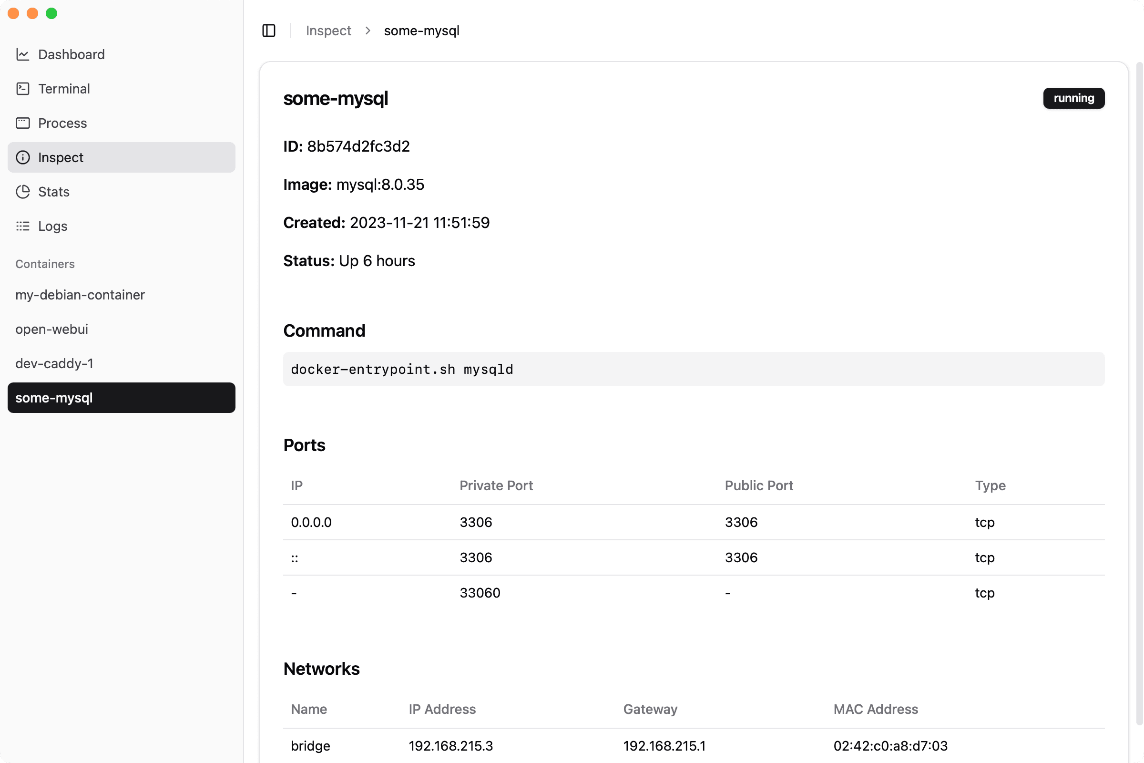Click the Public Port column header
The width and height of the screenshot is (1144, 763).
(759, 485)
